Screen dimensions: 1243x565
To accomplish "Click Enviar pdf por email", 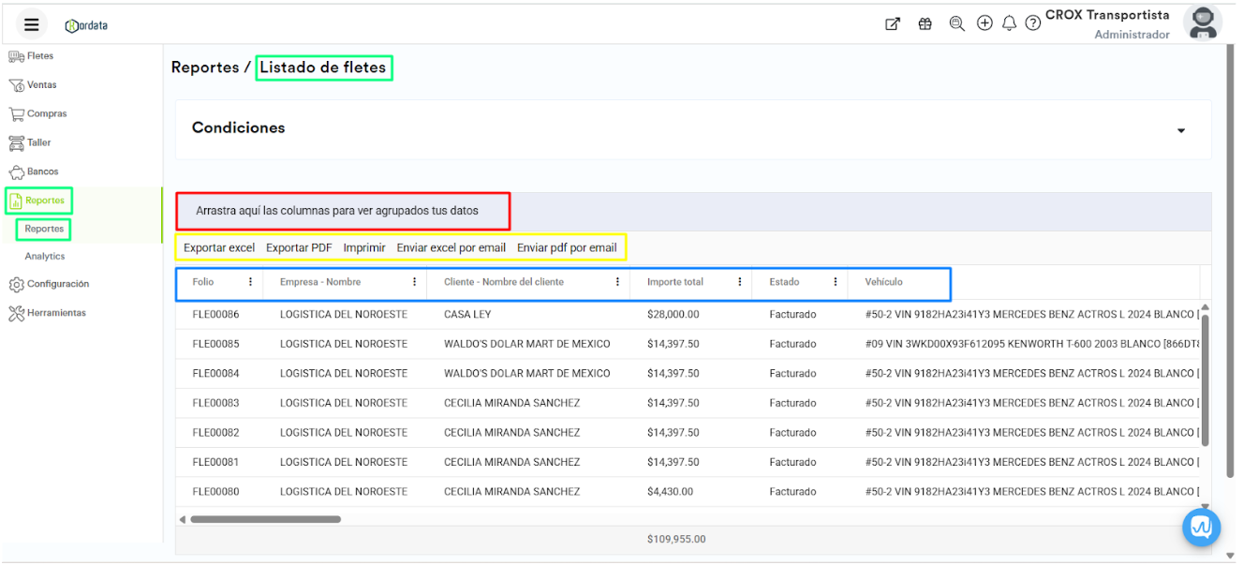I will pyautogui.click(x=567, y=248).
